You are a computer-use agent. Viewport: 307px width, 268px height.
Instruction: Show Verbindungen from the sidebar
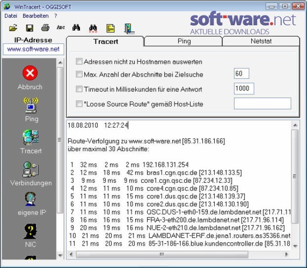31,169
